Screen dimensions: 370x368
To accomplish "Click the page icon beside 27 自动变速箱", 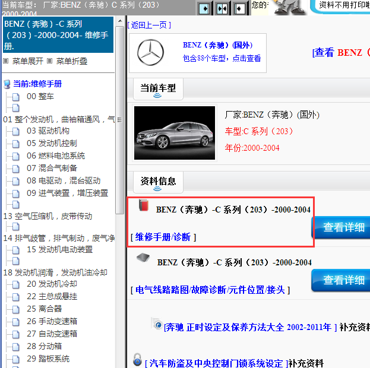I will [16, 334].
